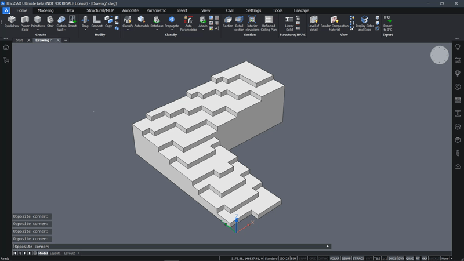Switch to the Modeling ribbon tab
Screen dimensions: 464x261
pyautogui.click(x=45, y=10)
